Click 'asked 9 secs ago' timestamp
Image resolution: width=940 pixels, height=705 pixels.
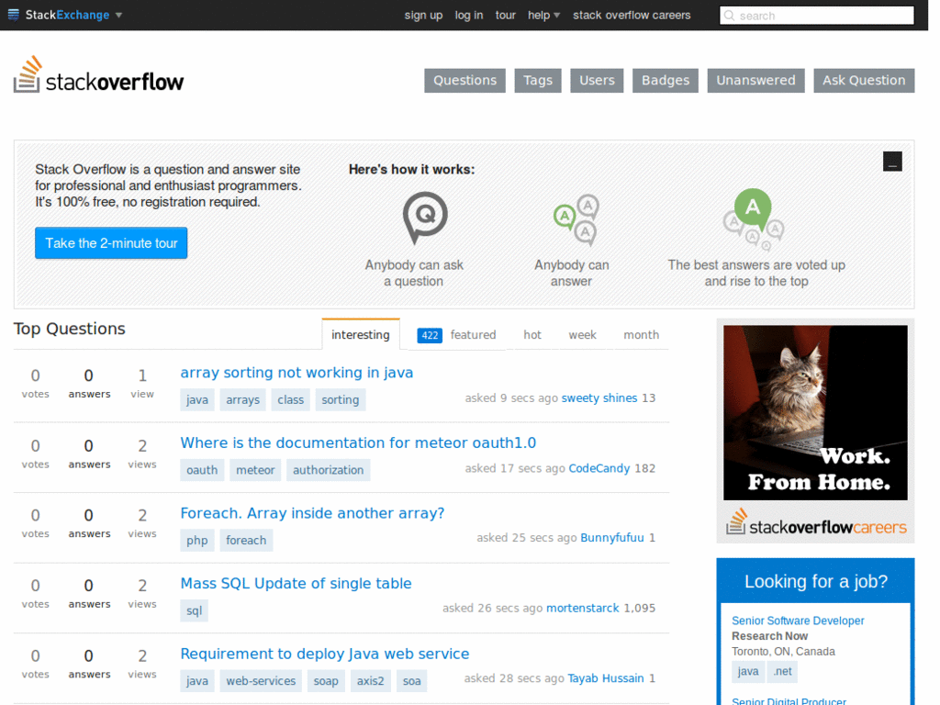point(511,398)
